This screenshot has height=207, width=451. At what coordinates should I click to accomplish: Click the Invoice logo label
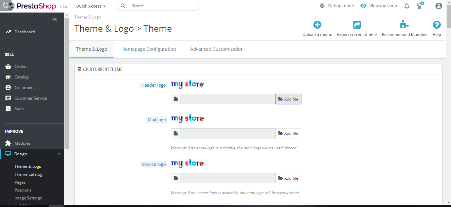point(154,164)
